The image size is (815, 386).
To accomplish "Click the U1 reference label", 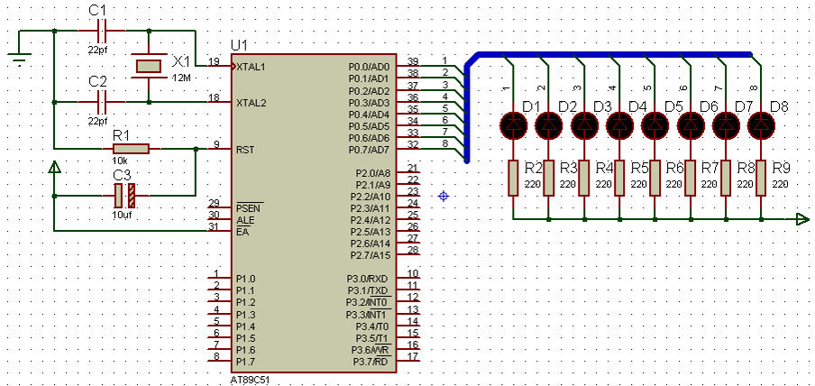I will [240, 45].
